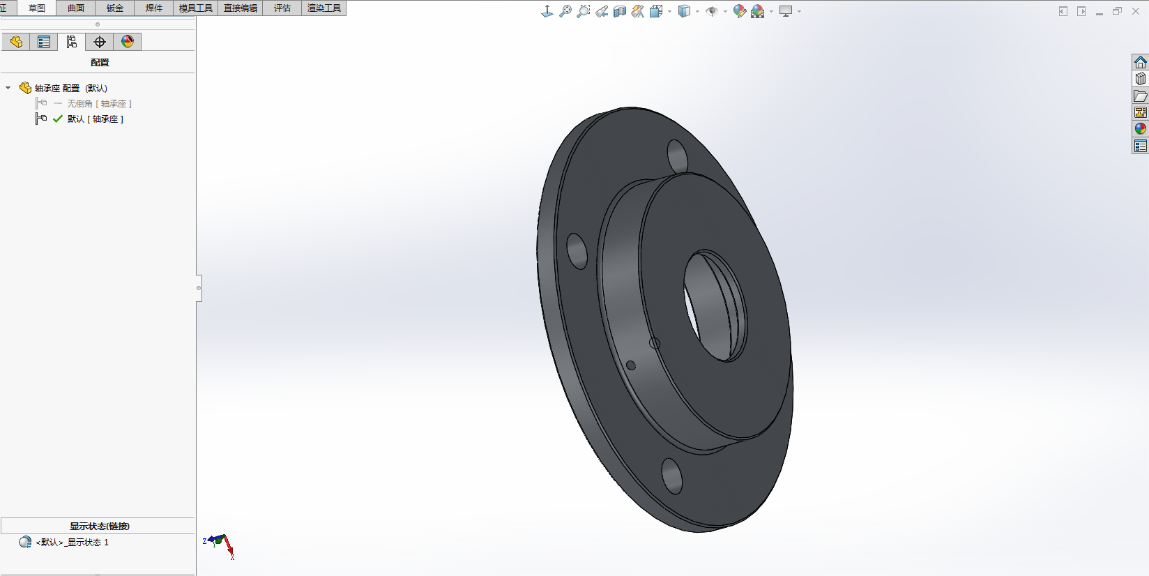Click the Previous View icon
Screen dimensions: 1149x576
coord(602,11)
